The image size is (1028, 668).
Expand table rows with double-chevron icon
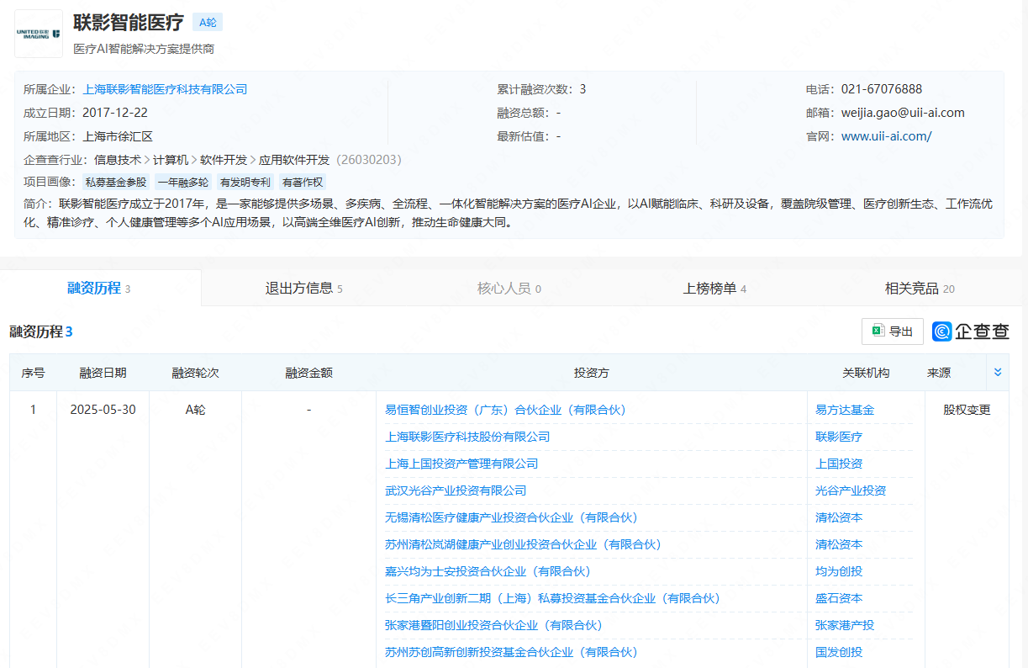pyautogui.click(x=998, y=373)
